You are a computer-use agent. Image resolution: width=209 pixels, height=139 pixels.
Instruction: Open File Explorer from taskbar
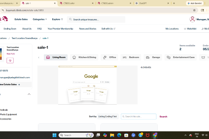112,135
